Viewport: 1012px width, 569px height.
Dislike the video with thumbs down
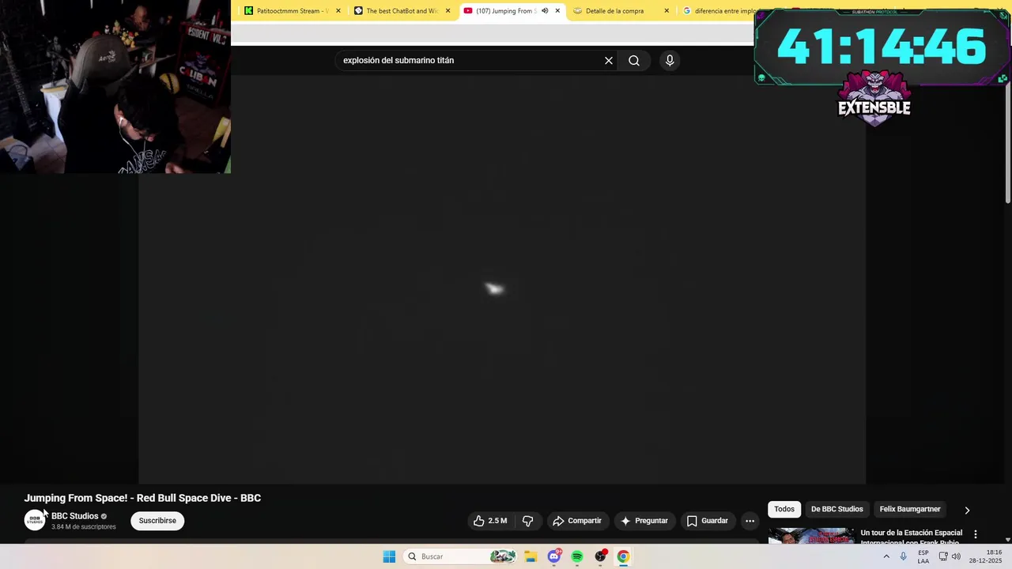[x=528, y=521]
